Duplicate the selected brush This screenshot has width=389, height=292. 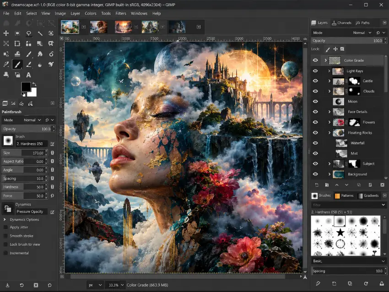[350, 283]
